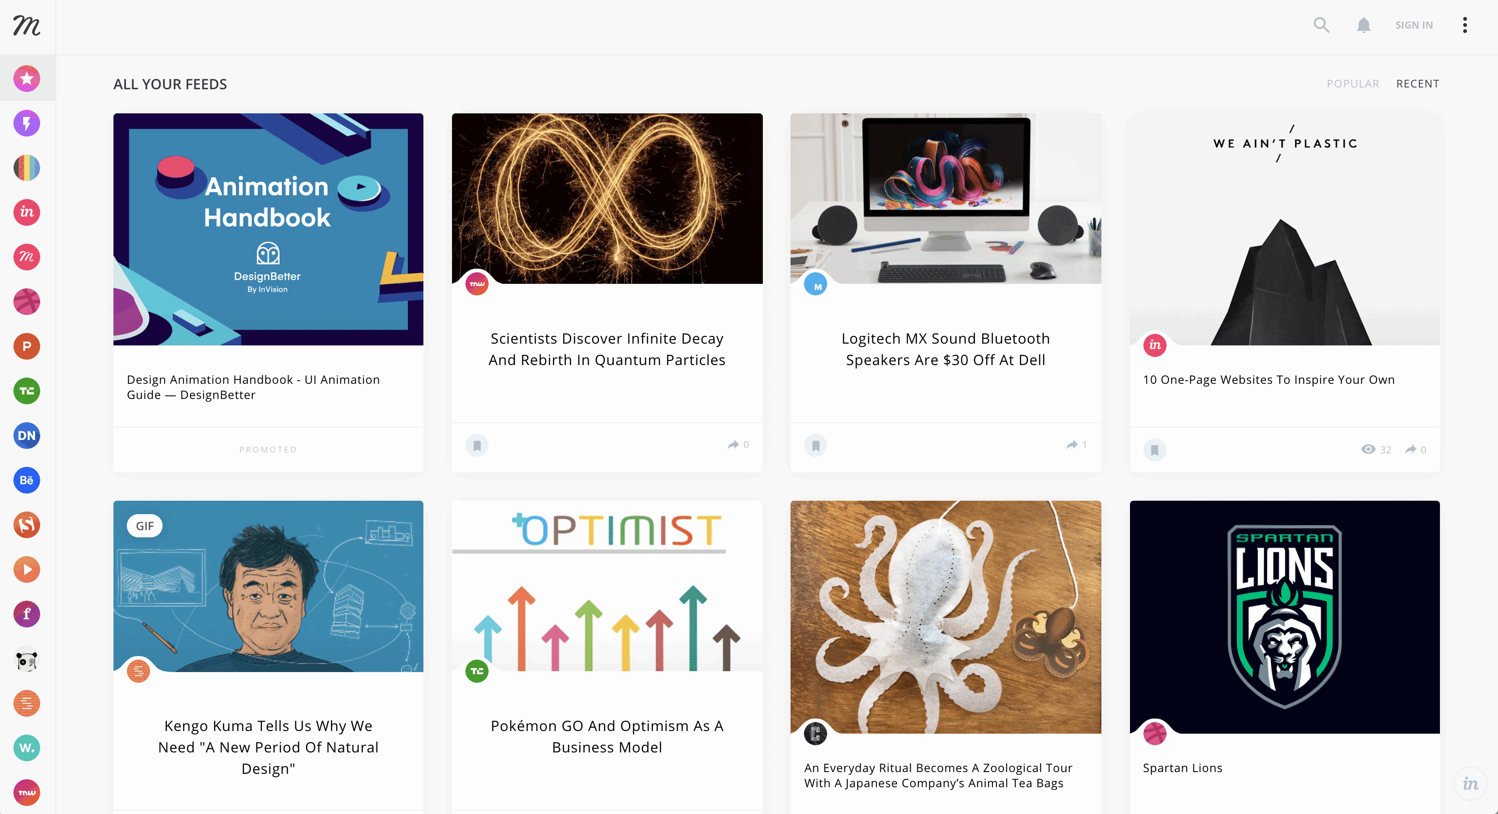The image size is (1498, 814).
Task: Open the Spartan Lions logo thumbnail
Action: [x=1284, y=617]
